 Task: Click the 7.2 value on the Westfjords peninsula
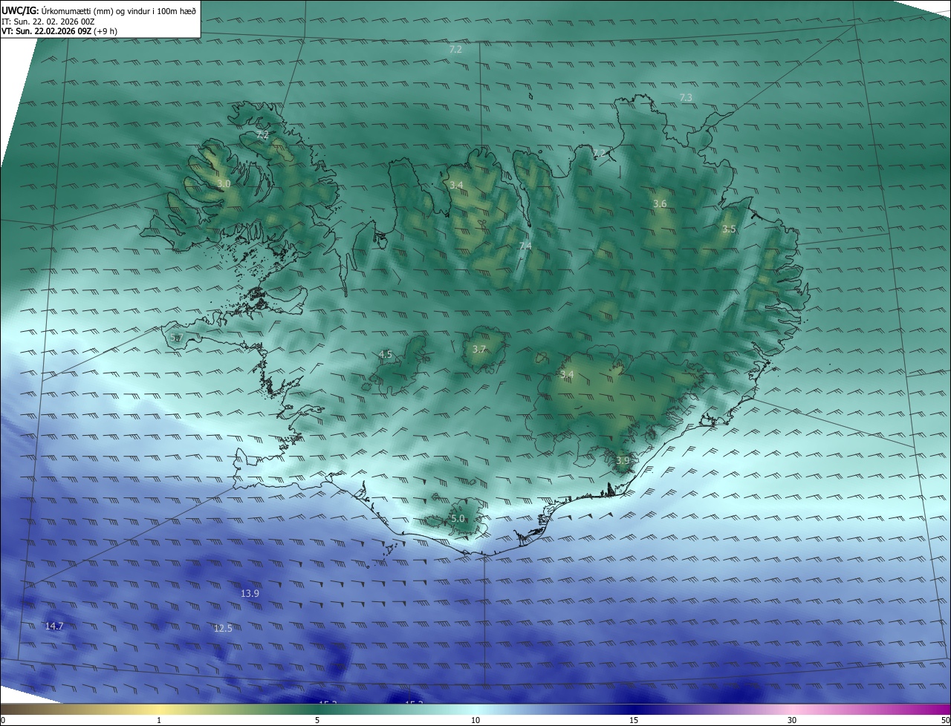262,135
